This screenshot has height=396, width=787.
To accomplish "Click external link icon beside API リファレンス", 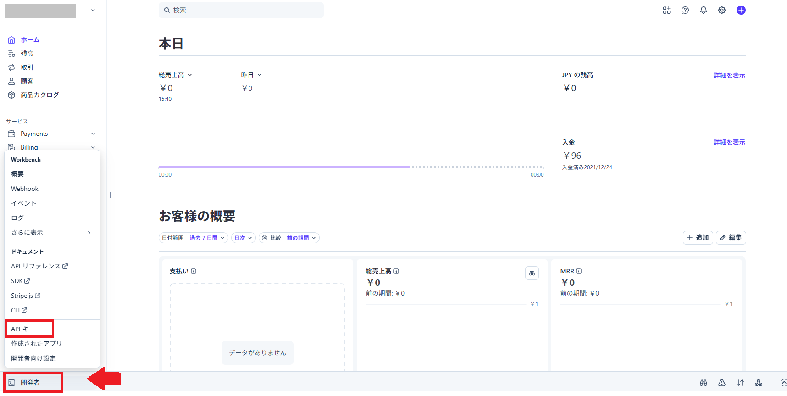I will (x=65, y=266).
